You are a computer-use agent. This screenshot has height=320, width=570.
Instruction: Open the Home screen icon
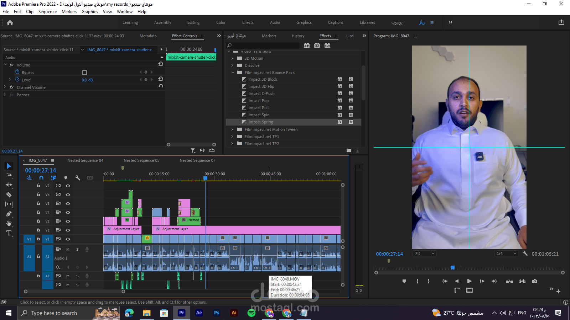(x=10, y=22)
